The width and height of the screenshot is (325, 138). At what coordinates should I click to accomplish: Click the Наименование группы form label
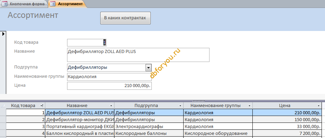[x=39, y=76]
